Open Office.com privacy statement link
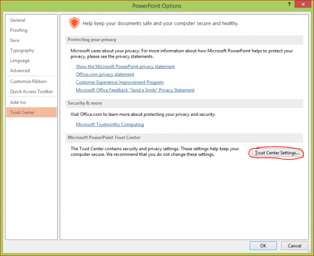Viewport: 314px width, 256px height. click(x=105, y=74)
